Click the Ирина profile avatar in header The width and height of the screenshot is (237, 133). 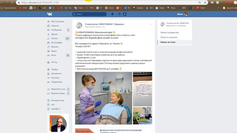[x=186, y=14]
